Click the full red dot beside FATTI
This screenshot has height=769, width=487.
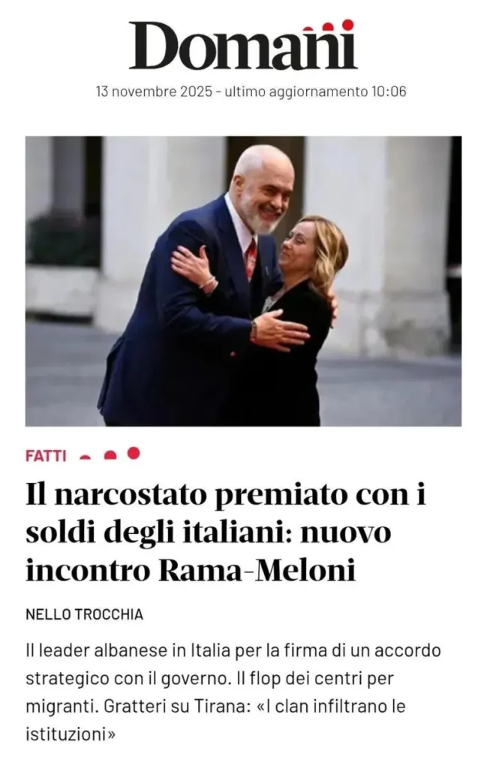coord(134,453)
